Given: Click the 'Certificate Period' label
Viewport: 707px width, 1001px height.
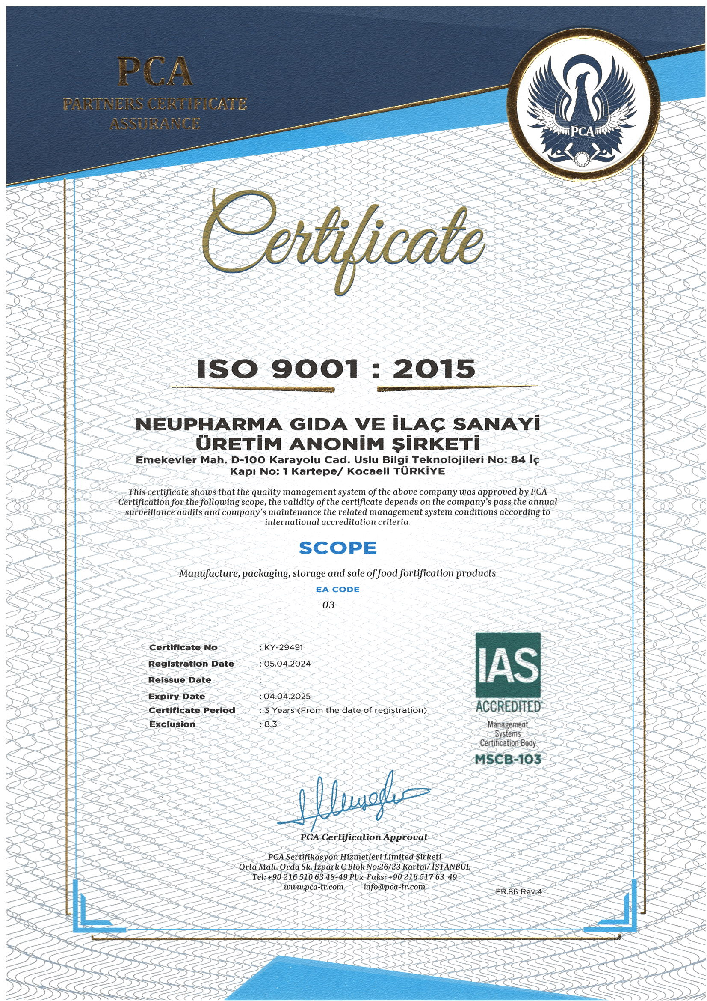Looking at the screenshot, I should [x=192, y=710].
